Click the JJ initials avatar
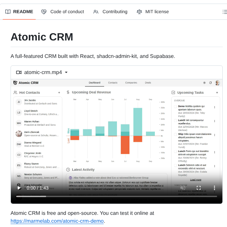This screenshot has height=227, width=227. 19,102
